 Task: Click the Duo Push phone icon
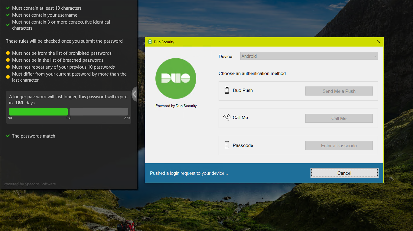227,90
